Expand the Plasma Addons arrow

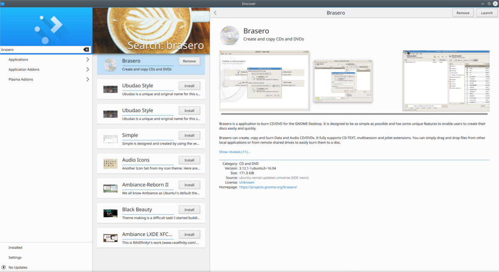pos(87,79)
